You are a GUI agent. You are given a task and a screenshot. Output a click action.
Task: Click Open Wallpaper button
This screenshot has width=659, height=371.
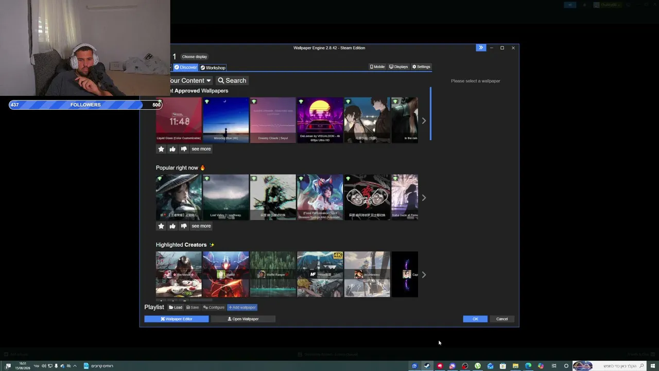243,319
